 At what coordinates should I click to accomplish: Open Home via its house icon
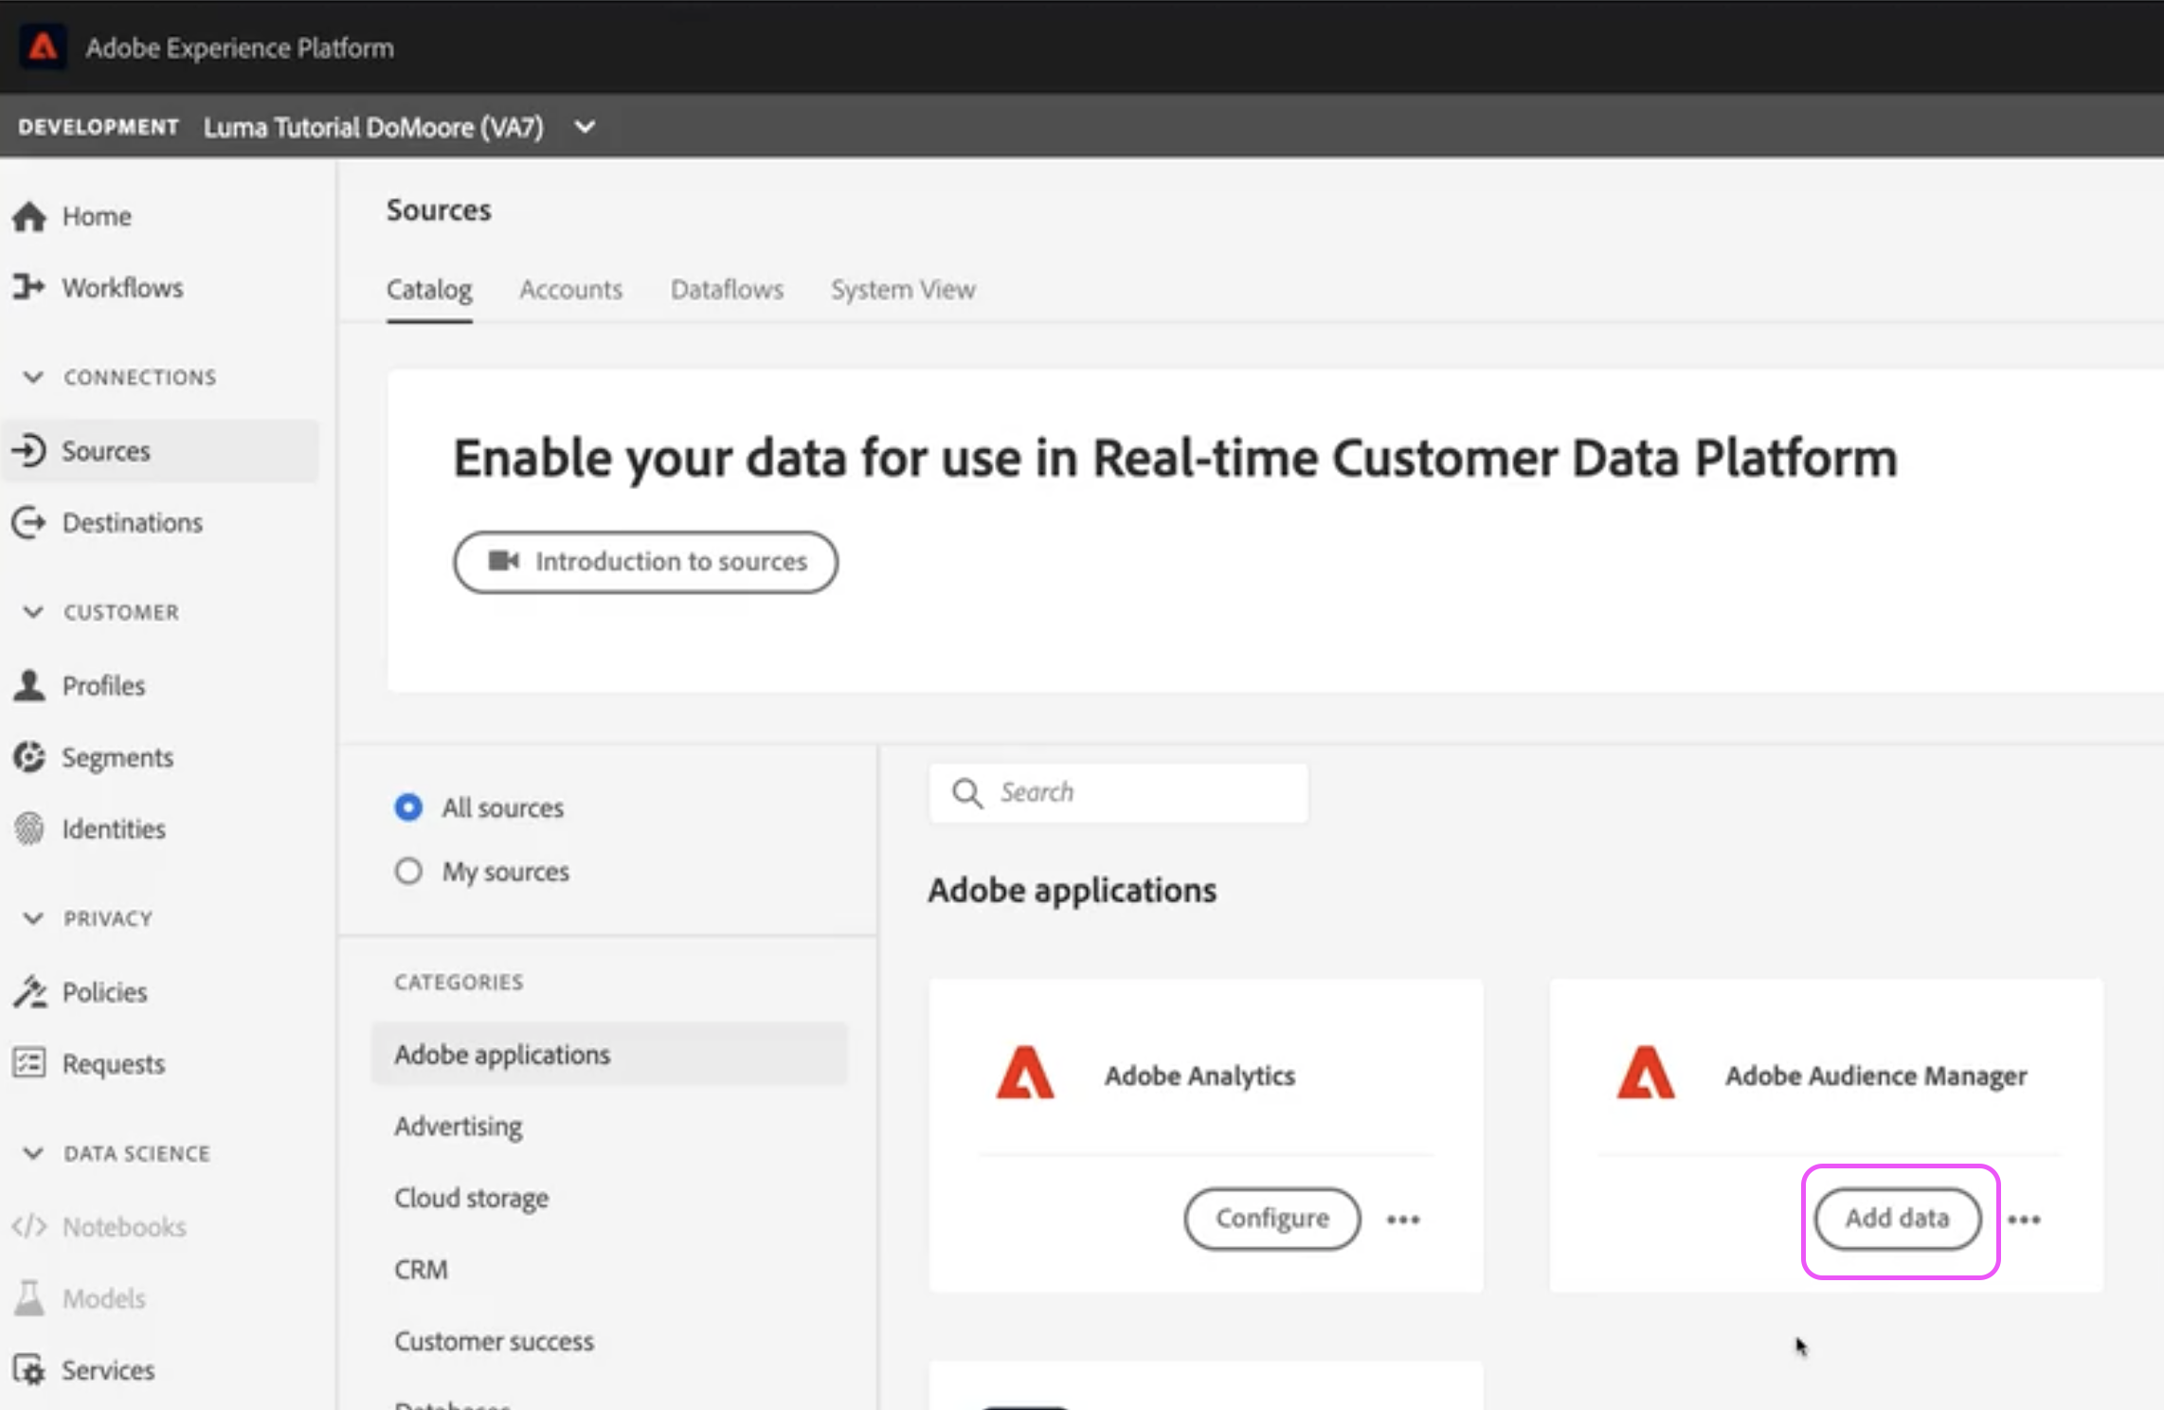pyautogui.click(x=29, y=217)
